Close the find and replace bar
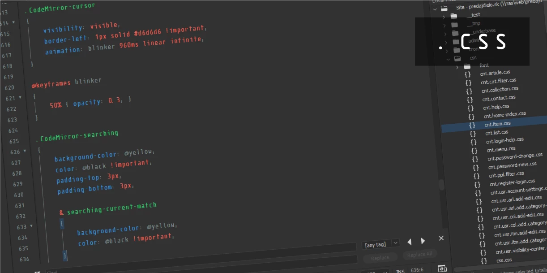Image resolution: width=547 pixels, height=273 pixels. 441,238
